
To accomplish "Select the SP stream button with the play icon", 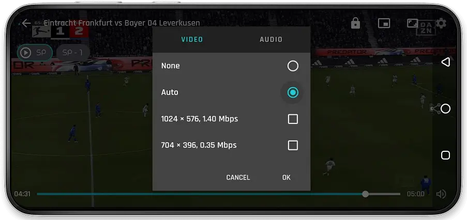I will 35,53.
